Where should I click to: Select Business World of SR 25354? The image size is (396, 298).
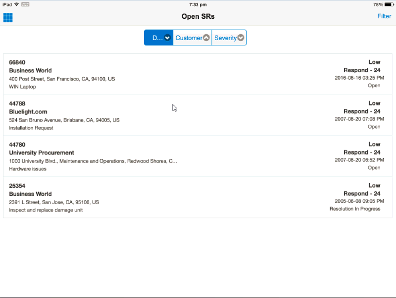pos(30,194)
